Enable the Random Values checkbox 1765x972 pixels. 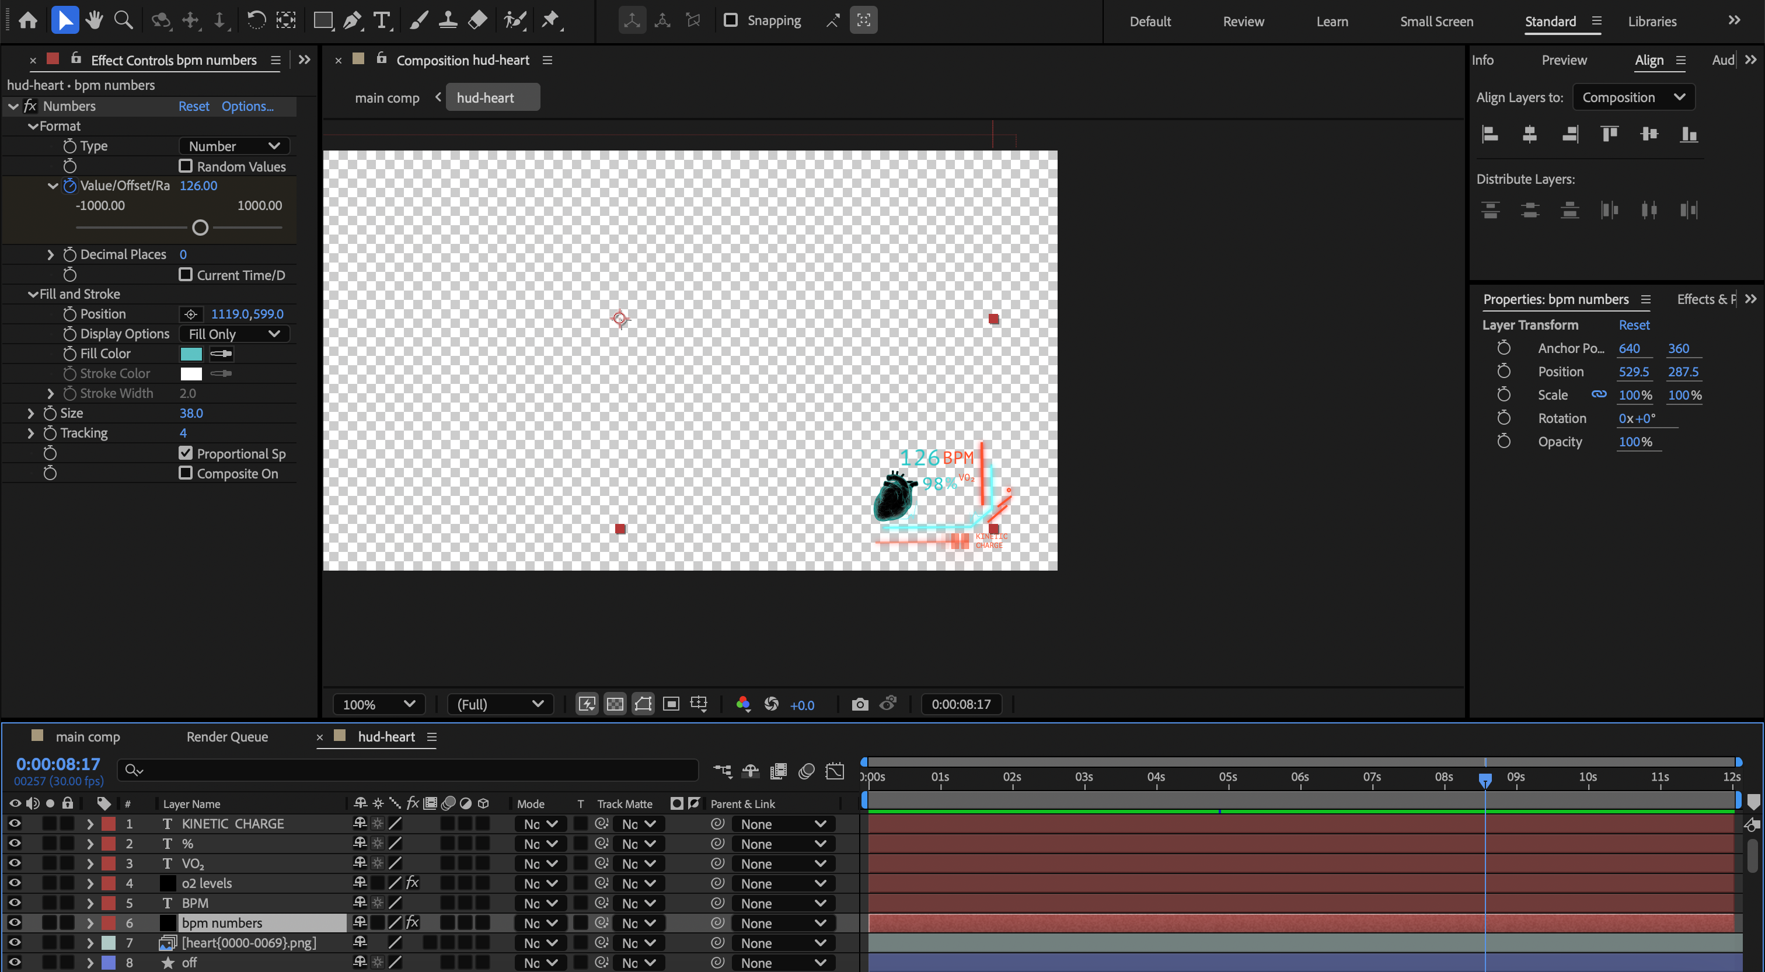point(186,166)
